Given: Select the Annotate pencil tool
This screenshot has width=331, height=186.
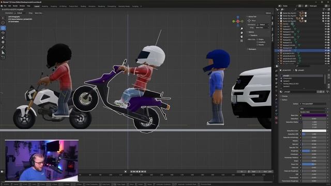Looking at the screenshot, I should [3, 48].
